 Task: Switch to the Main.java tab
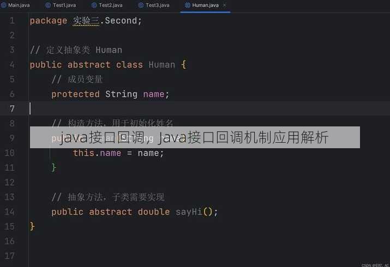[15, 5]
